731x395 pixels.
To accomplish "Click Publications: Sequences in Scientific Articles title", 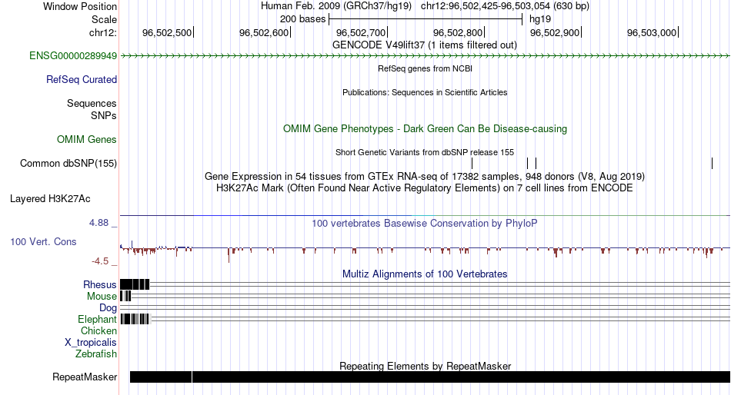I will point(425,93).
